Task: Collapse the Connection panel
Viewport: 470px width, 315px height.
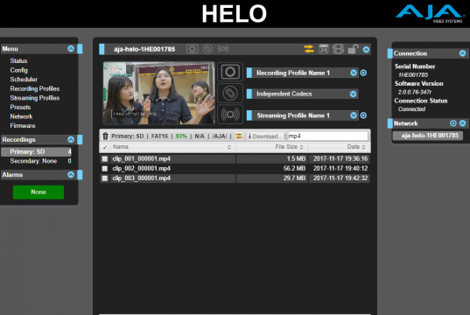Action: pyautogui.click(x=462, y=53)
